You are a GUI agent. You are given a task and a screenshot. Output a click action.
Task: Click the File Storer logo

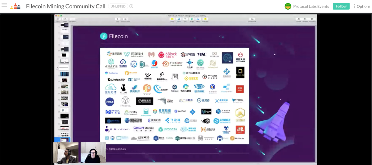(x=173, y=63)
